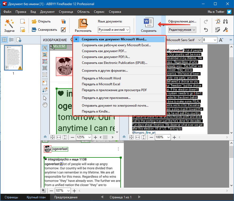234x201 pixels.
Task: Choose Сохранить как документ PDF... menu entry
Action: [x=104, y=51]
